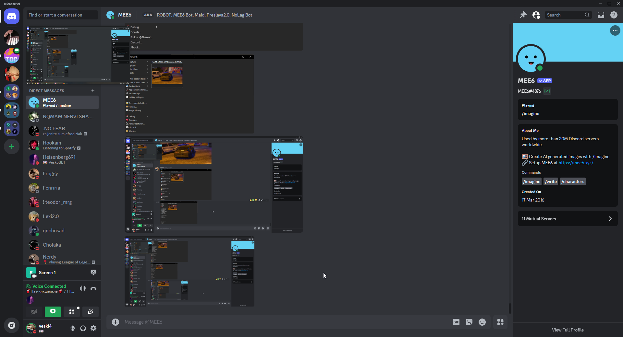Open the first server folder

click(12, 92)
